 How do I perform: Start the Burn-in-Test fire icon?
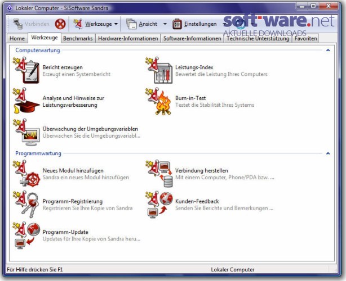coord(159,101)
